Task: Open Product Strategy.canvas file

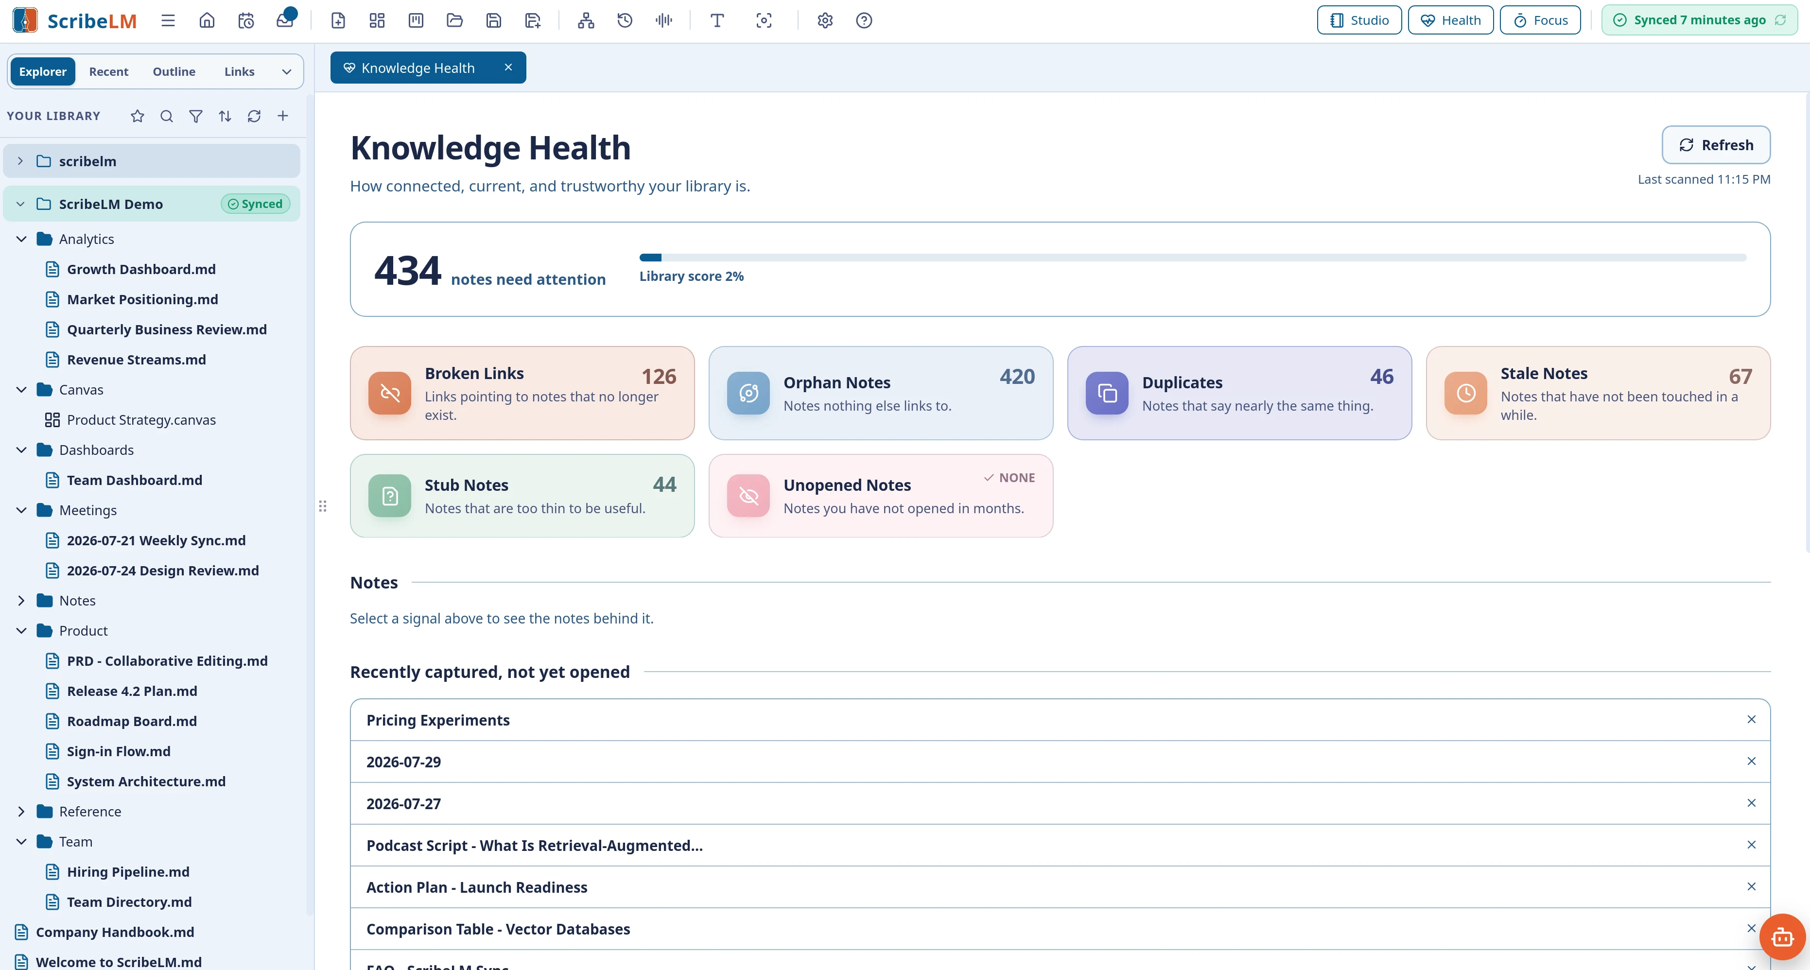Action: coord(141,420)
